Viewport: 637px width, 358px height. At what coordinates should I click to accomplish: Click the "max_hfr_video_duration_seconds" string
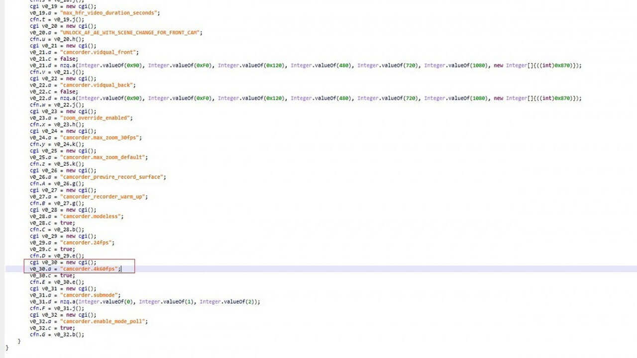[x=109, y=13]
